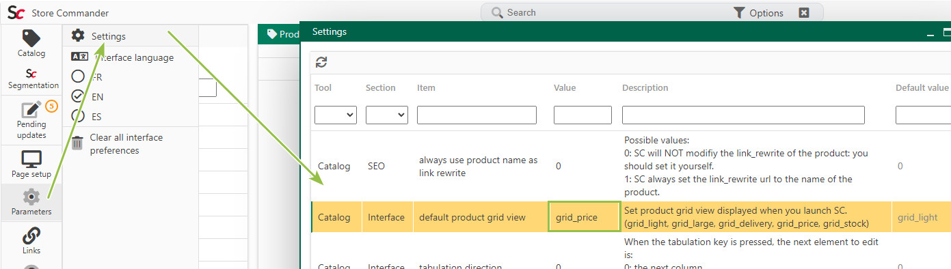Select the EN language radio button
Viewport: 951px width, 269px height.
point(78,96)
